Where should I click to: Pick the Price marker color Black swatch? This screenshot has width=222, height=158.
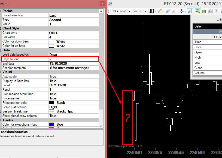click(x=51, y=103)
